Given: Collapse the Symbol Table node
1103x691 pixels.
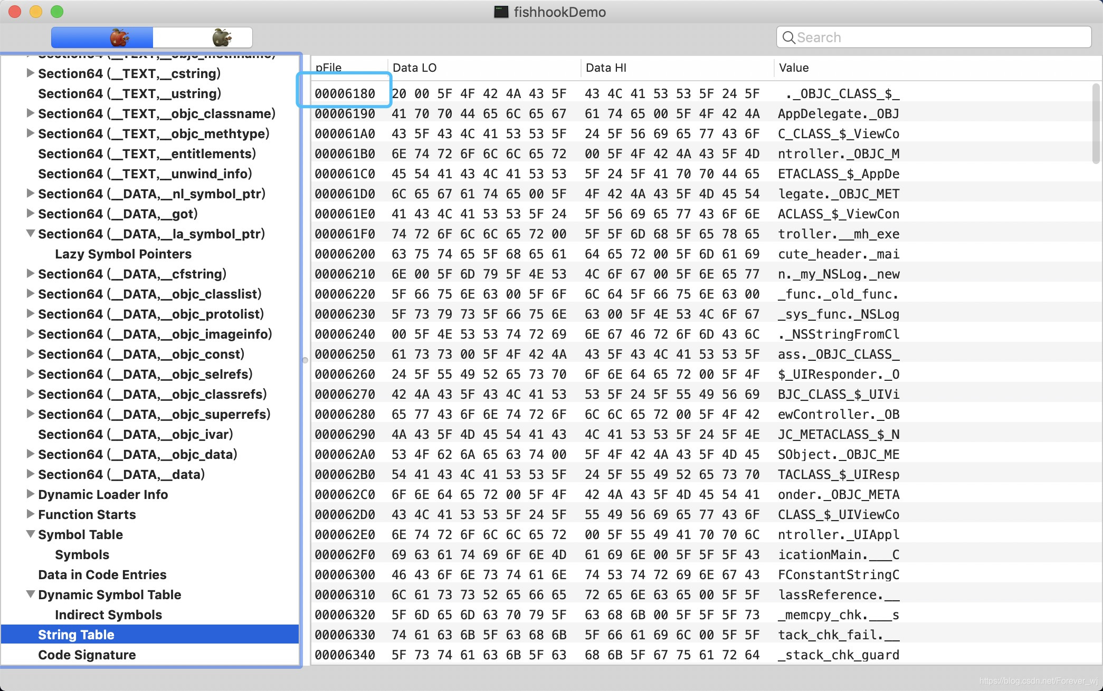Looking at the screenshot, I should pyautogui.click(x=31, y=534).
